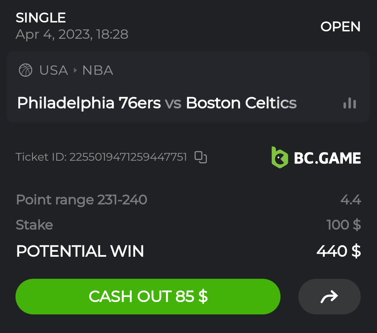
Task: Click the breadcrumb arrow between USA and NBA
Action: click(x=75, y=70)
